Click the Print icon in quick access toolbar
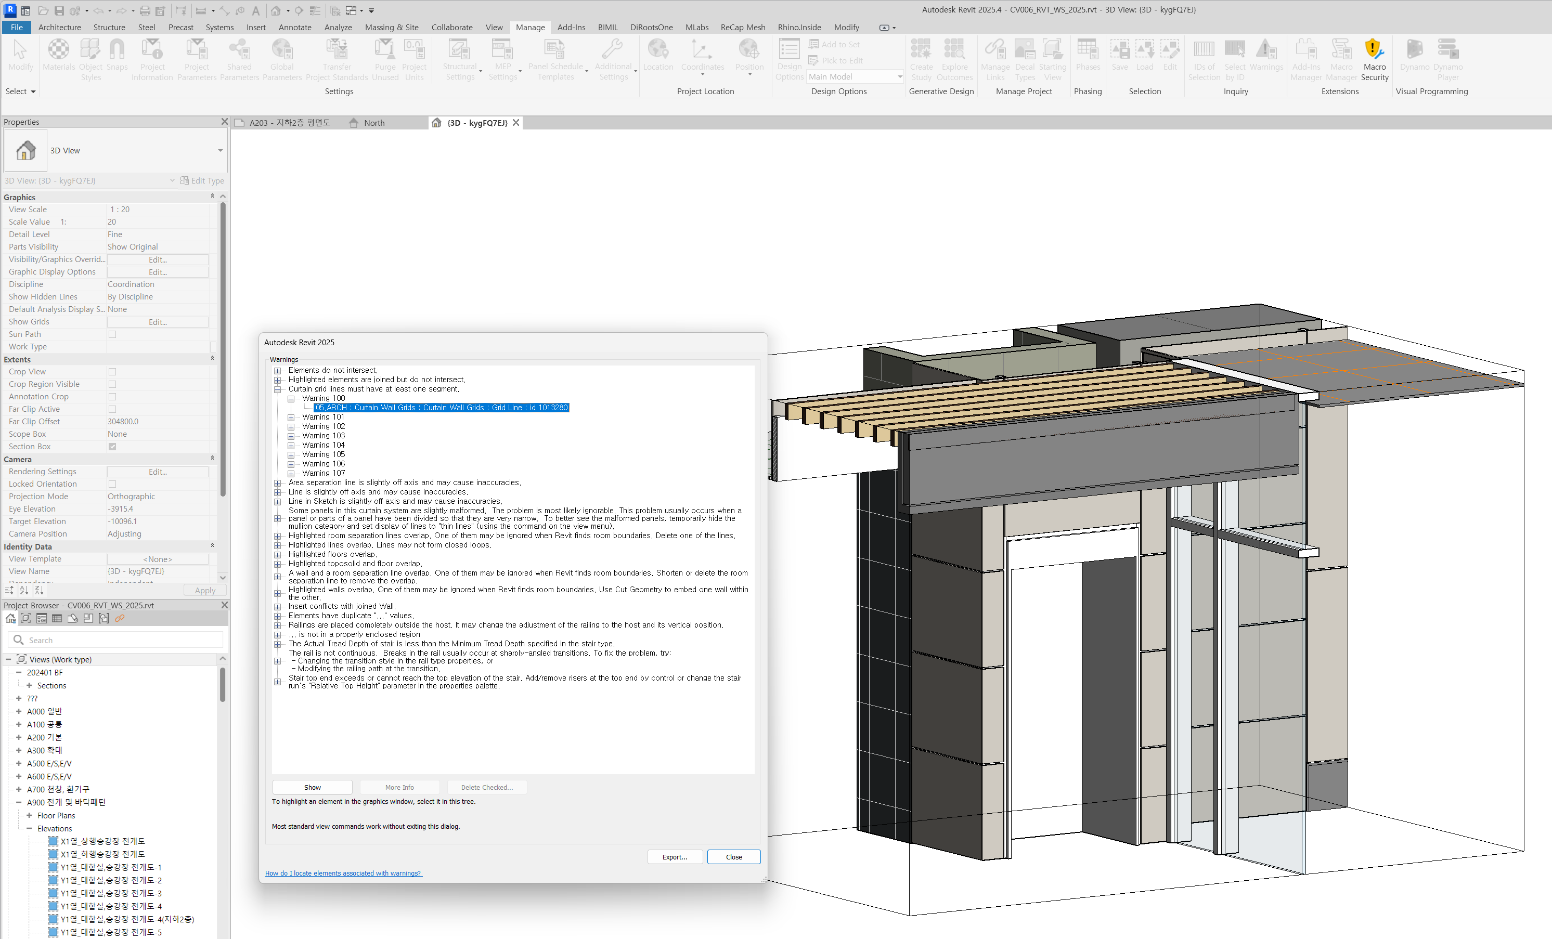Viewport: 1552px width, 939px height. click(145, 11)
